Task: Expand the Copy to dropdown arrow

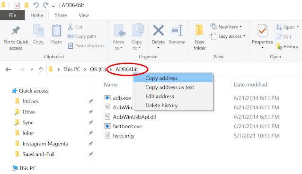Action: [140, 48]
